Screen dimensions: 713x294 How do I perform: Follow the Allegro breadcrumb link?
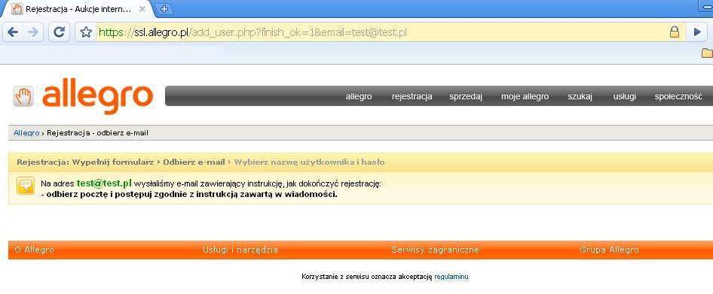coord(26,133)
